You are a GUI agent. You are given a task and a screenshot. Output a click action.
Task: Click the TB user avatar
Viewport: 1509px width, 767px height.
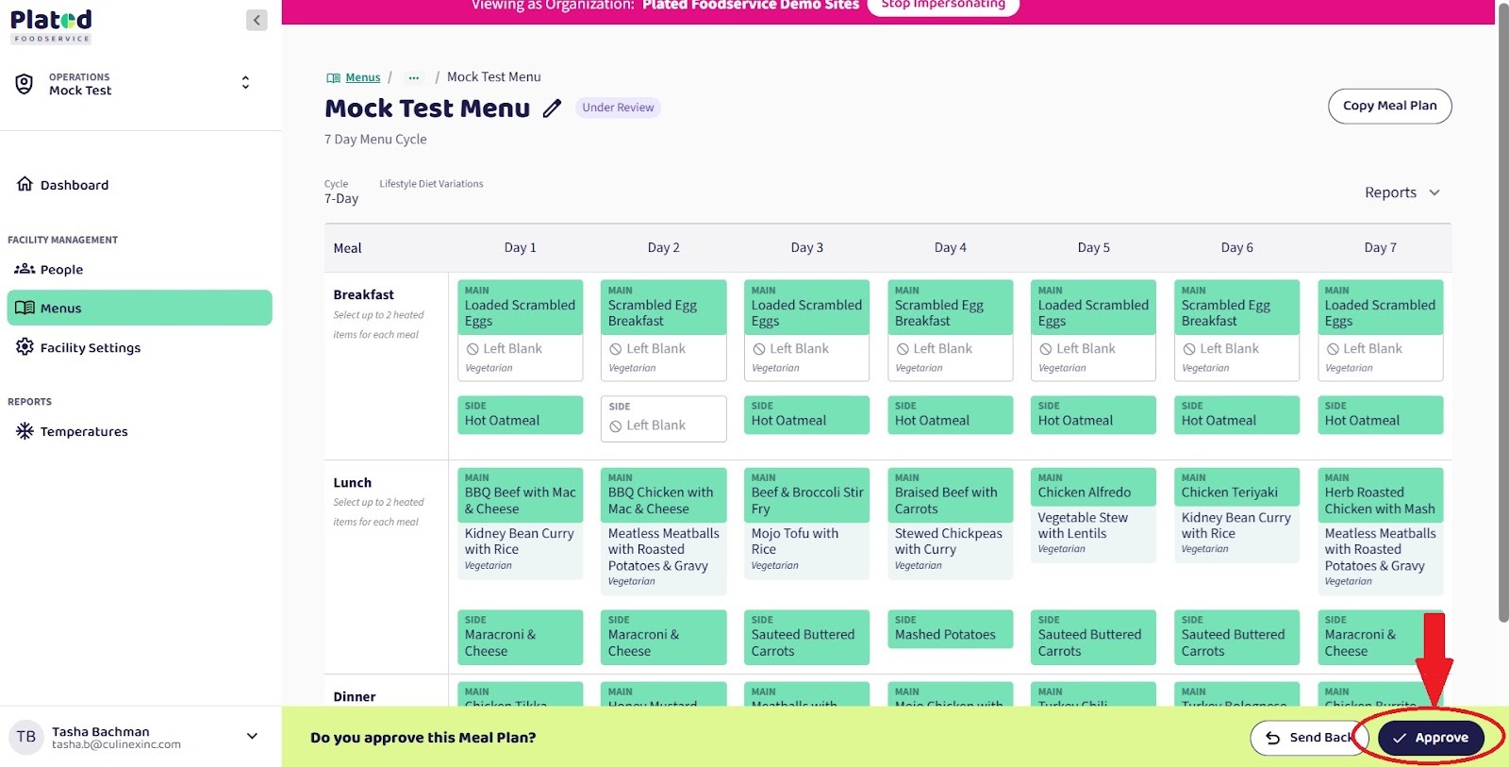(26, 737)
